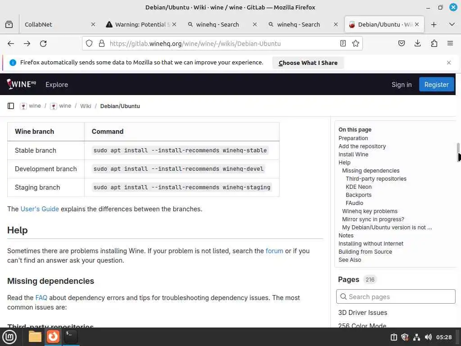Open the Linux Mint start menu
Viewport: 461px width, 346px height.
coord(10,337)
